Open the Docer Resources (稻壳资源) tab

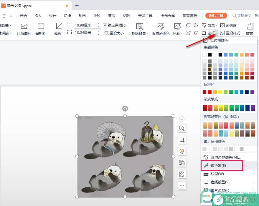pyautogui.click(x=190, y=16)
